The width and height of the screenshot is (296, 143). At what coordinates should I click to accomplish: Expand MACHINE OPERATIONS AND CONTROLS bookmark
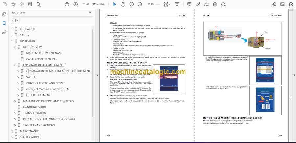click(x=15, y=101)
